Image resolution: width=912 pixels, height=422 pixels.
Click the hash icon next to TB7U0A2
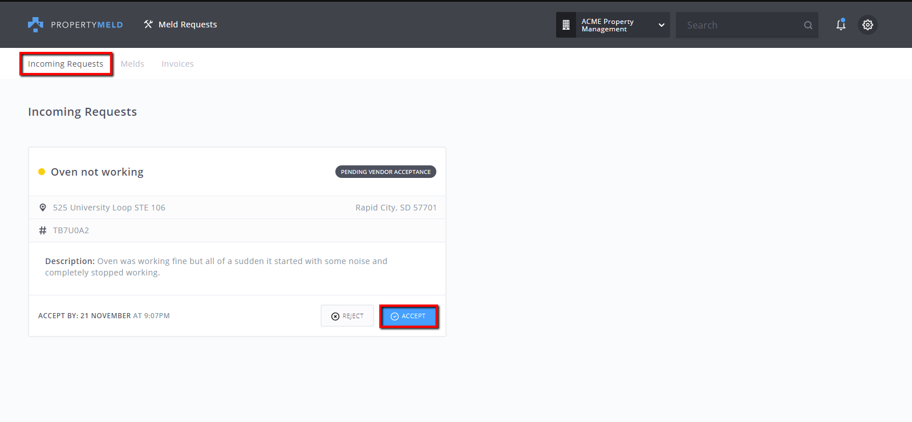coord(43,230)
